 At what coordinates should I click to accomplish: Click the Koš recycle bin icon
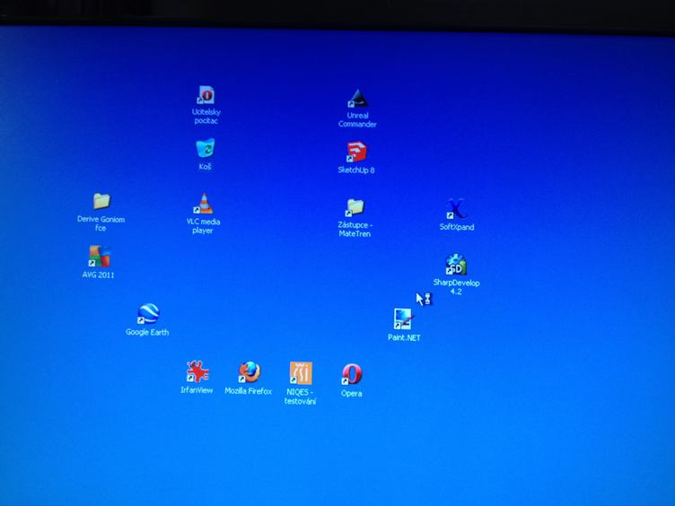click(x=206, y=148)
